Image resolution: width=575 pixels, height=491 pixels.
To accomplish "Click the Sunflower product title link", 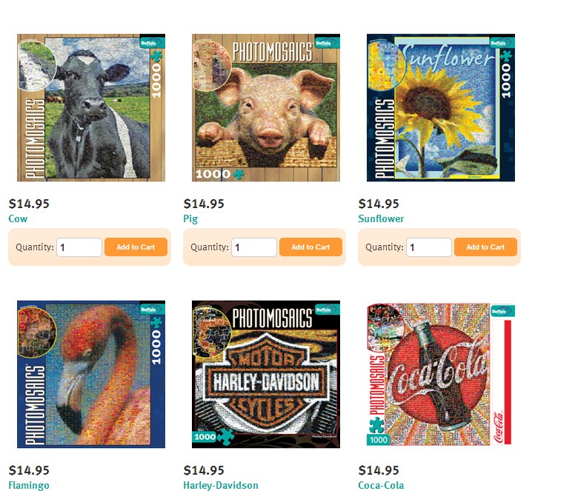I will point(381,218).
